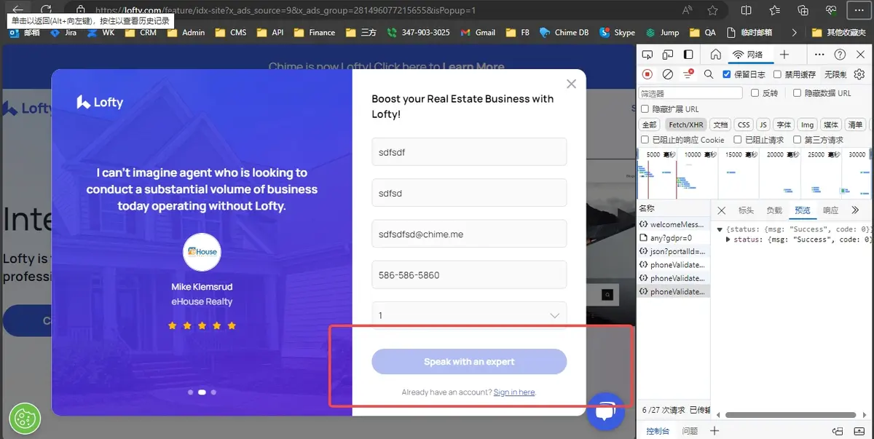Image resolution: width=874 pixels, height=439 pixels.
Task: Open browser settings and more menu
Action: pos(858,10)
